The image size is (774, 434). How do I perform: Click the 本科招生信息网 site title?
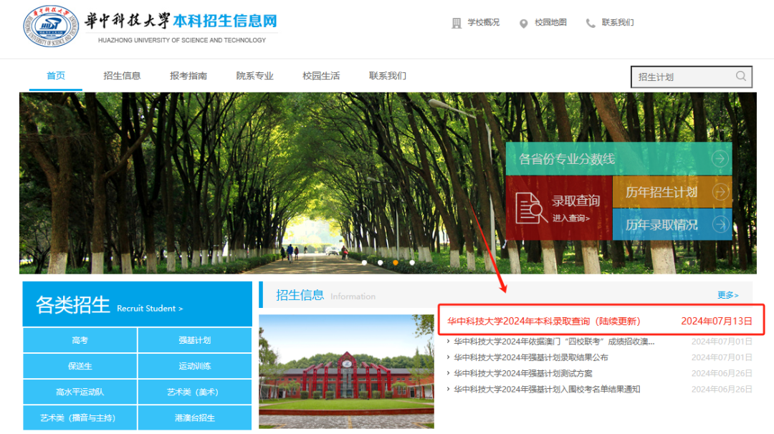click(225, 21)
